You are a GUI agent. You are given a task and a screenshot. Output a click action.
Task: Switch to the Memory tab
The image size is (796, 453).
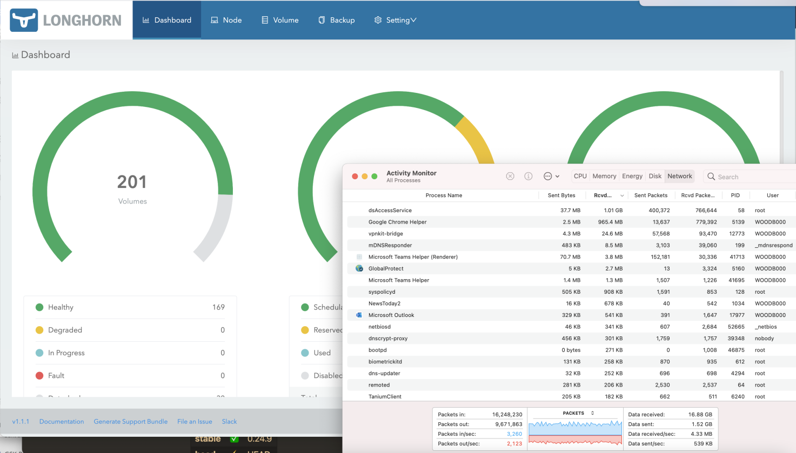pos(604,176)
